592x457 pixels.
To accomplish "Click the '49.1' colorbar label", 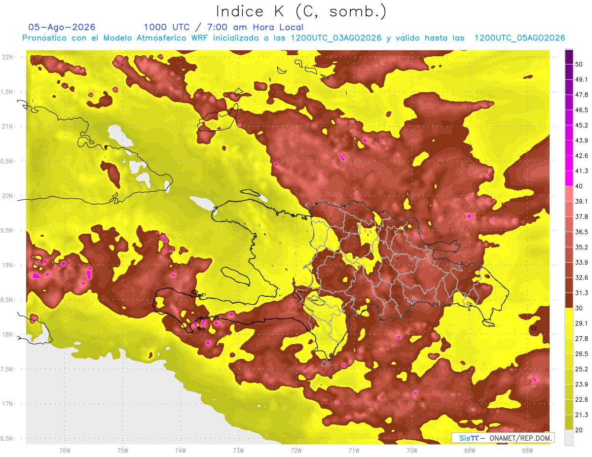I will [582, 79].
